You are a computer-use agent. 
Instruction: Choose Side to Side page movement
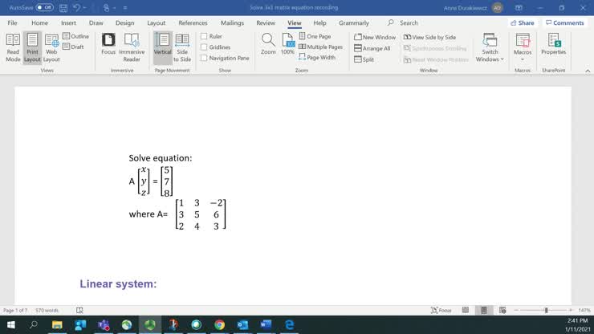[182, 47]
